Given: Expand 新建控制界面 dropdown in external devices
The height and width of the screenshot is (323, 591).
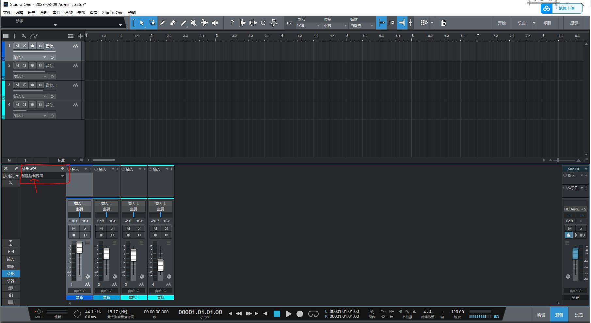Looking at the screenshot, I should point(62,176).
